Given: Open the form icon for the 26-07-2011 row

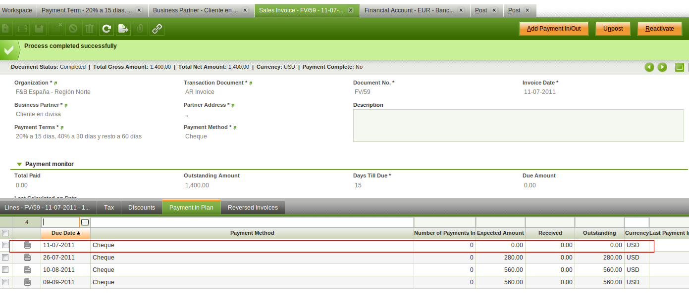Looking at the screenshot, I should pos(28,258).
